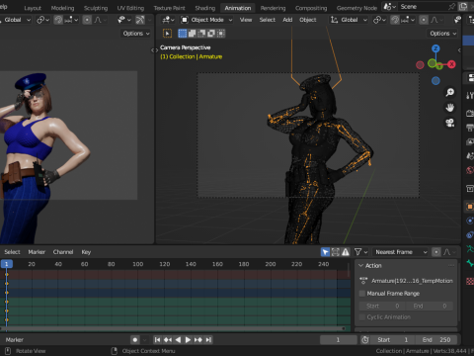
Task: Open left viewport Options dropdown
Action: tap(136, 34)
